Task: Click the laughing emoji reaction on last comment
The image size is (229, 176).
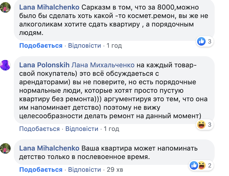Action: tap(202, 166)
